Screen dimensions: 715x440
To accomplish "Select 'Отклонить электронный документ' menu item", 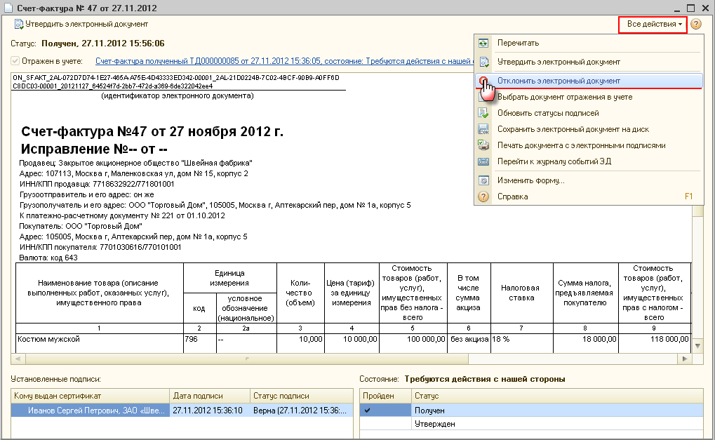I will point(559,81).
